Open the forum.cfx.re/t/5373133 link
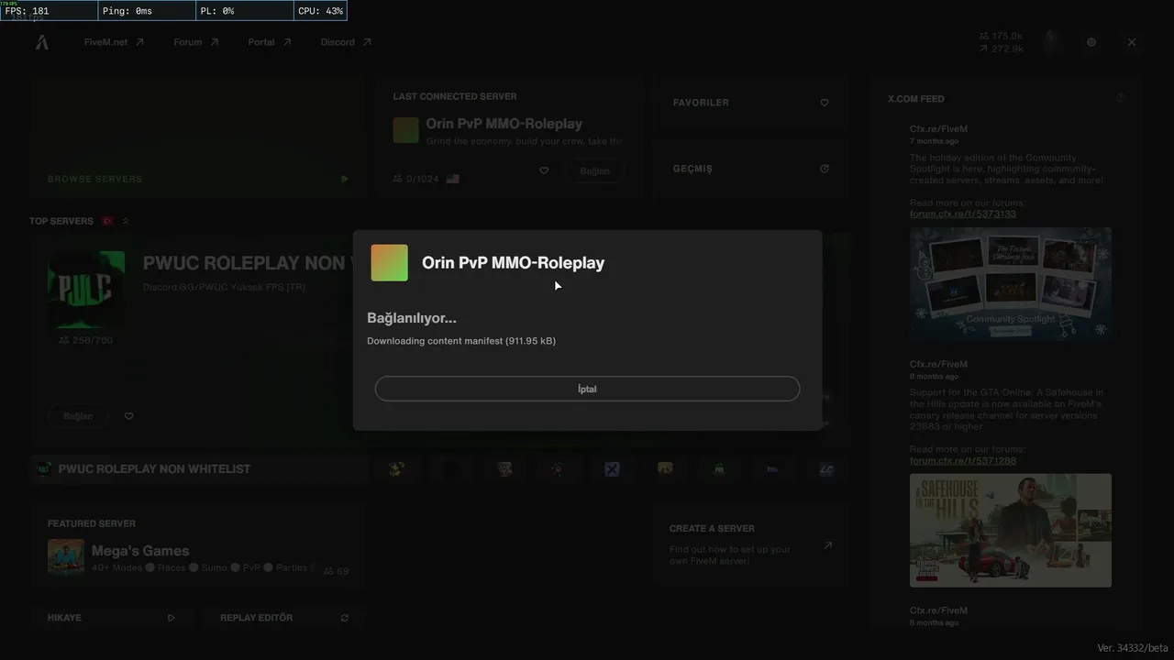1174x660 pixels. (x=963, y=214)
